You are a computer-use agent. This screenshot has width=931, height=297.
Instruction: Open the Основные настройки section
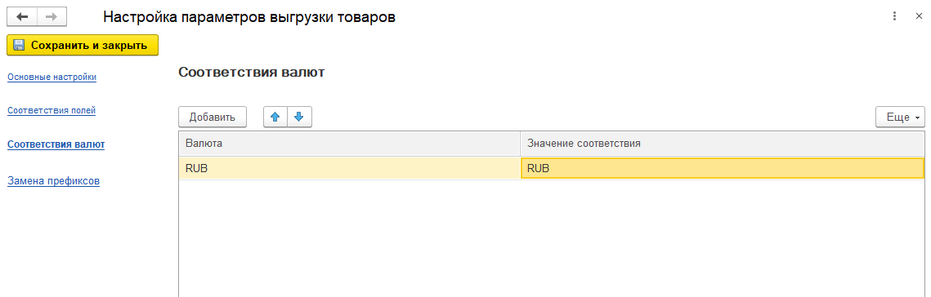point(52,77)
